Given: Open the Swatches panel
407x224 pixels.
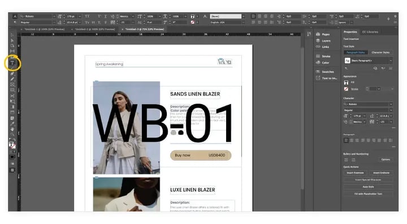Looking at the screenshot, I should pos(325,72).
